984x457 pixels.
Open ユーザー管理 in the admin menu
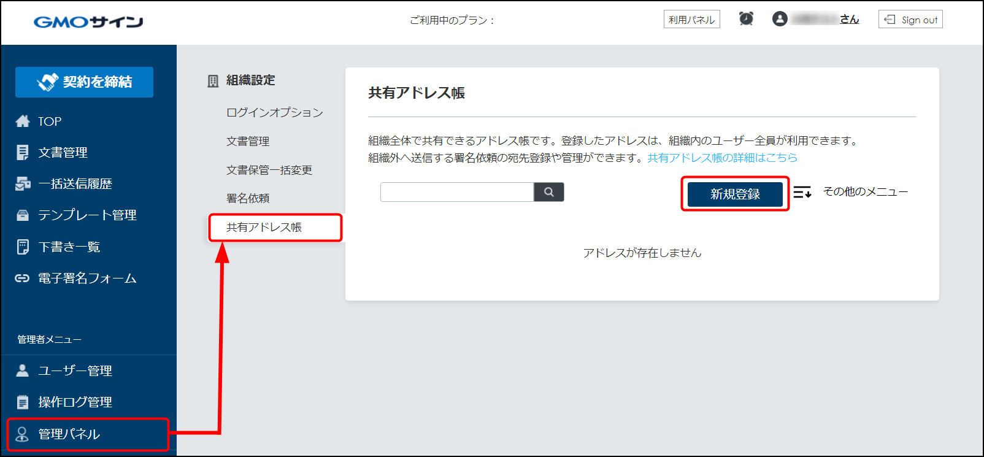pyautogui.click(x=75, y=371)
